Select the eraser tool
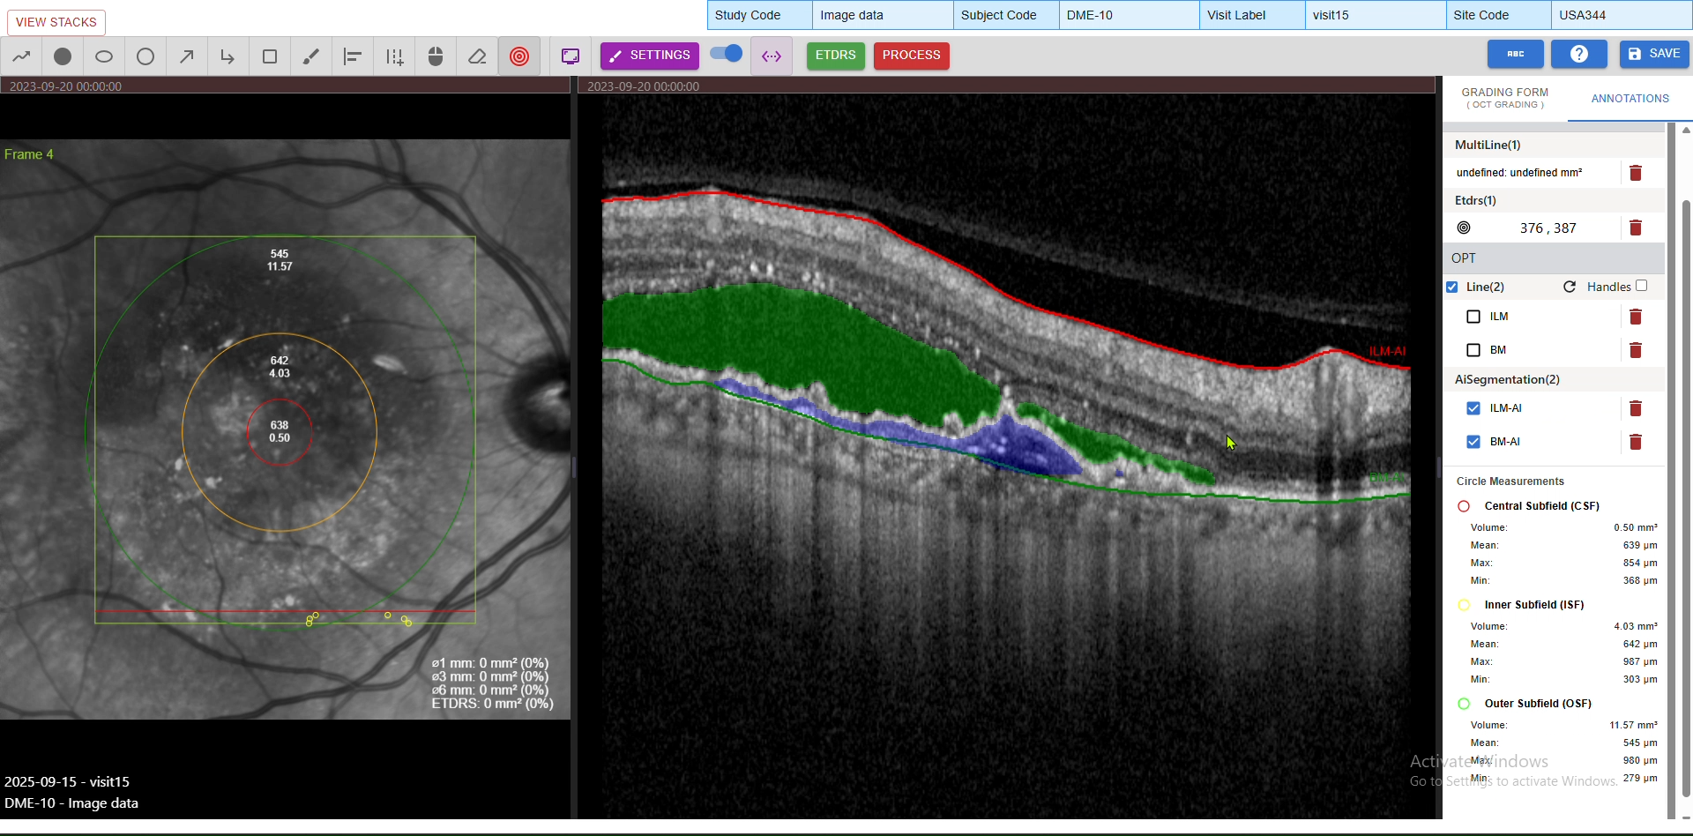This screenshot has height=836, width=1693. click(477, 56)
